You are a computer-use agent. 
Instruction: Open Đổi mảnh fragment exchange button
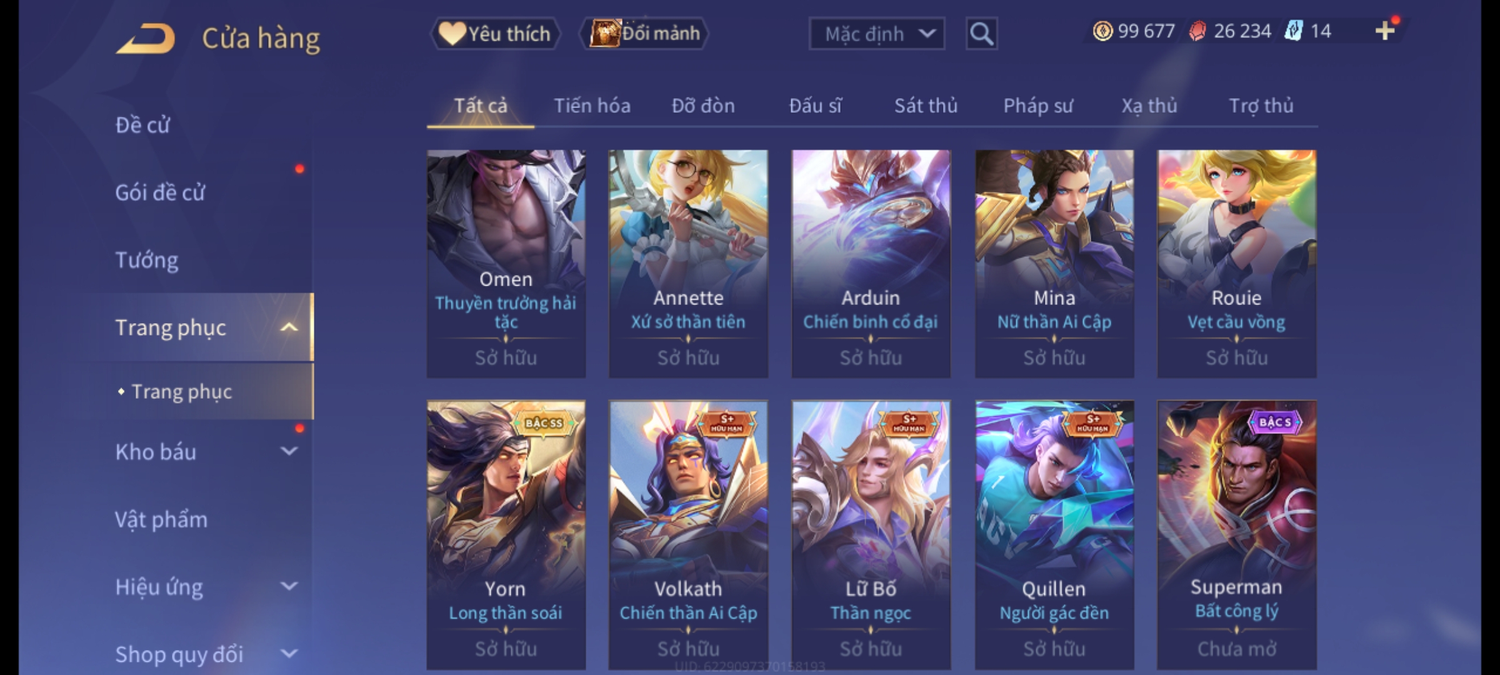[644, 34]
